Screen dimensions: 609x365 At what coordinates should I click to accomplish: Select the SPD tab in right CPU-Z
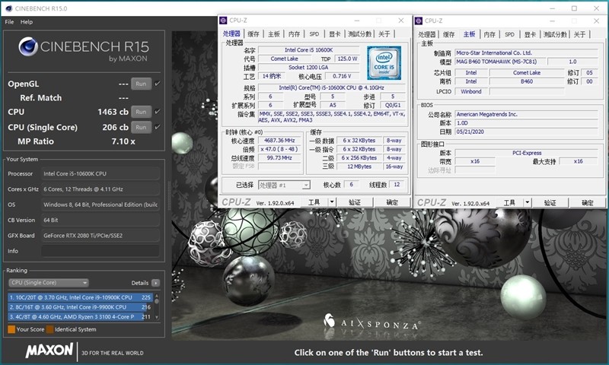(x=509, y=34)
